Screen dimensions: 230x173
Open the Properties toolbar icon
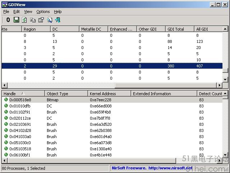click(41, 20)
